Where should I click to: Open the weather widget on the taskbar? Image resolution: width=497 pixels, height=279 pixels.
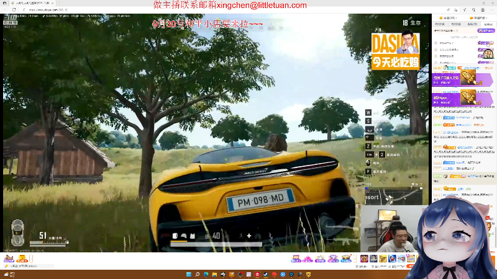click(9, 274)
